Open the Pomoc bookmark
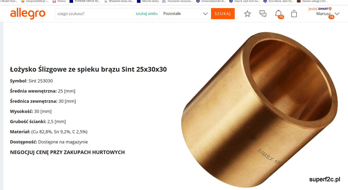Image resolution: width=348 pixels, height=190 pixels. [x=59, y=1]
